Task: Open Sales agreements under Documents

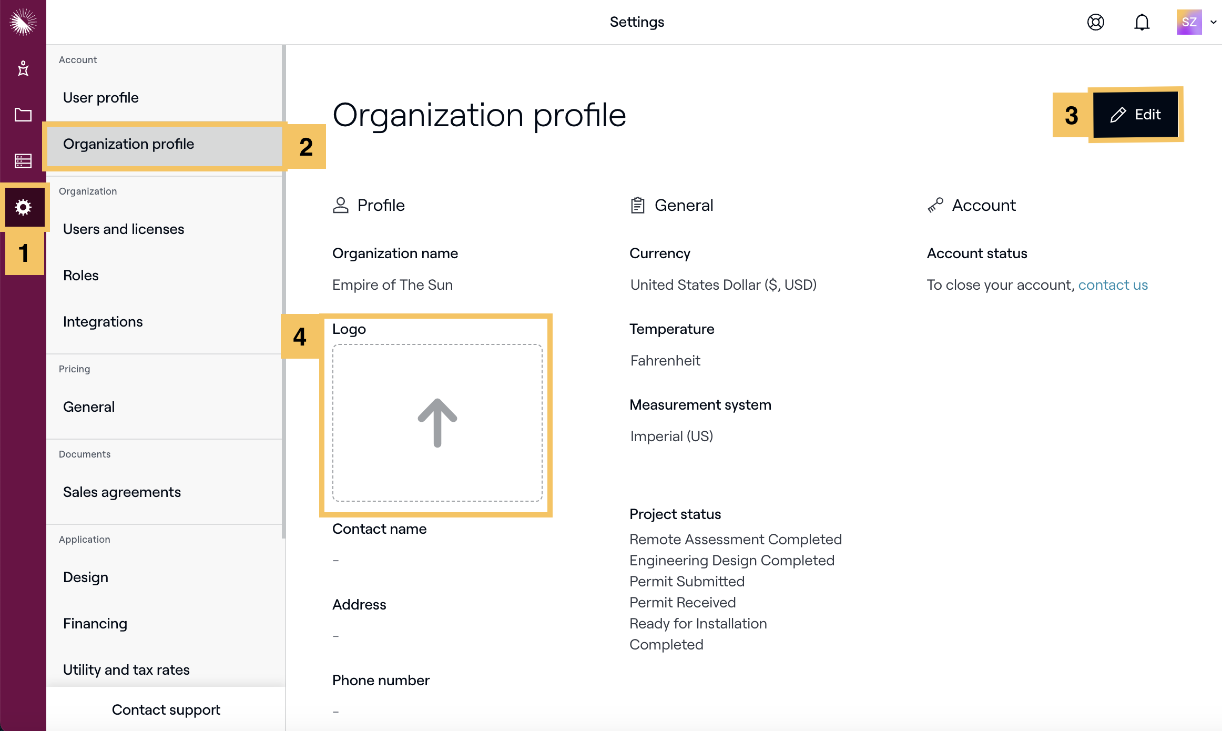Action: point(122,492)
